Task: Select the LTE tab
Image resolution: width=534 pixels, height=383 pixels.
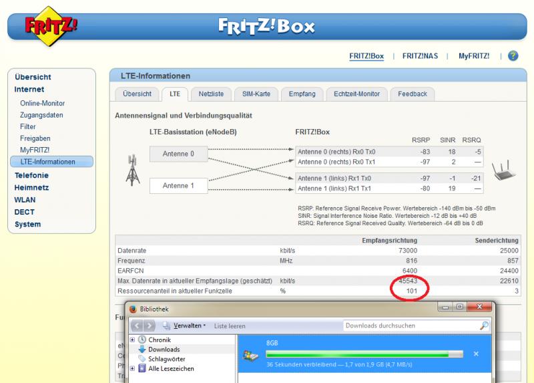Action: (x=175, y=94)
